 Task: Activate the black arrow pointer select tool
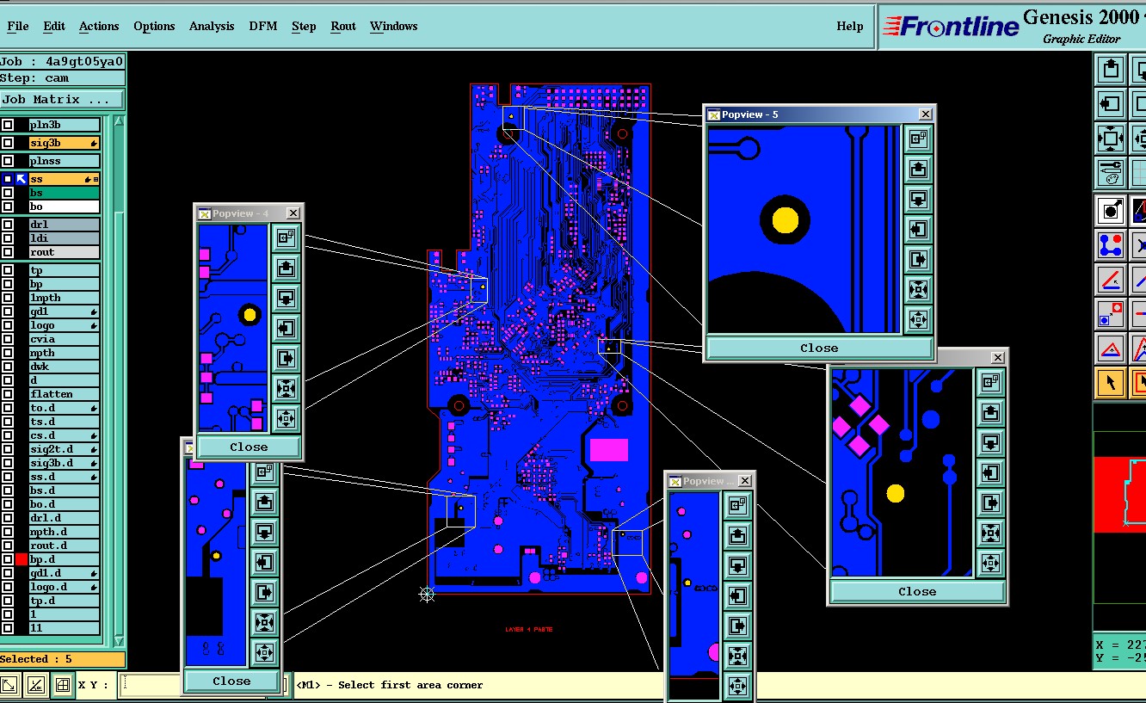click(x=1111, y=382)
